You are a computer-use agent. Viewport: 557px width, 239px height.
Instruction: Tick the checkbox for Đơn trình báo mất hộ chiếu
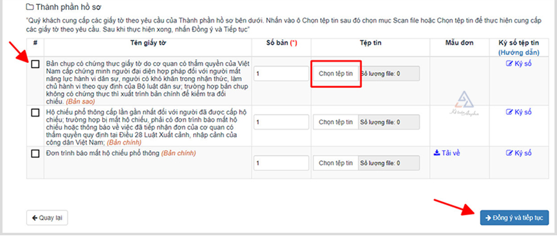point(35,154)
